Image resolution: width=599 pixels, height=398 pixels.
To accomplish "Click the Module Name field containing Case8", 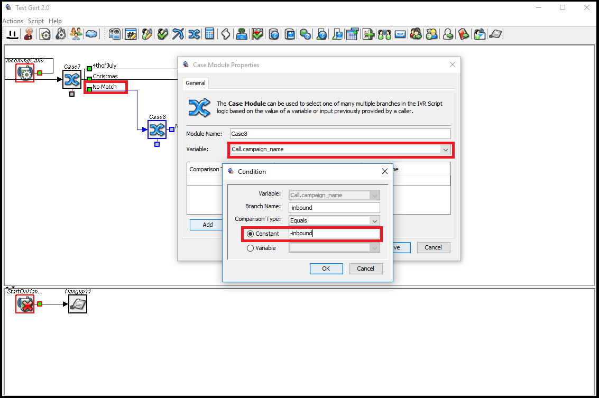I will pos(340,134).
